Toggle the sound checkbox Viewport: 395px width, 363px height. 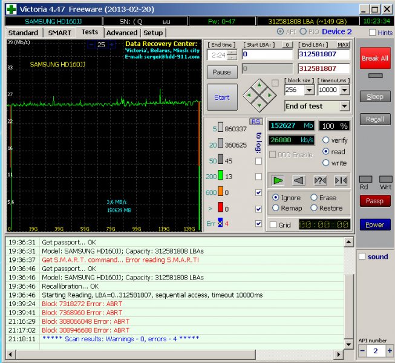[362, 257]
